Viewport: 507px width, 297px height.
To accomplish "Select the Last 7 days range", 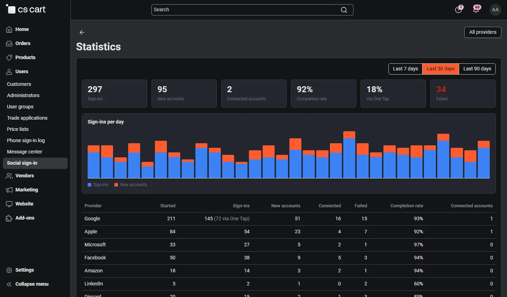I will pos(405,69).
